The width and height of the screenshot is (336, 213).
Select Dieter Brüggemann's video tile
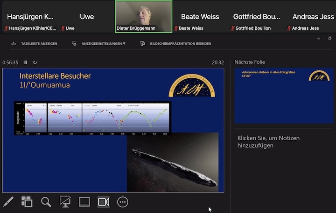pyautogui.click(x=144, y=16)
